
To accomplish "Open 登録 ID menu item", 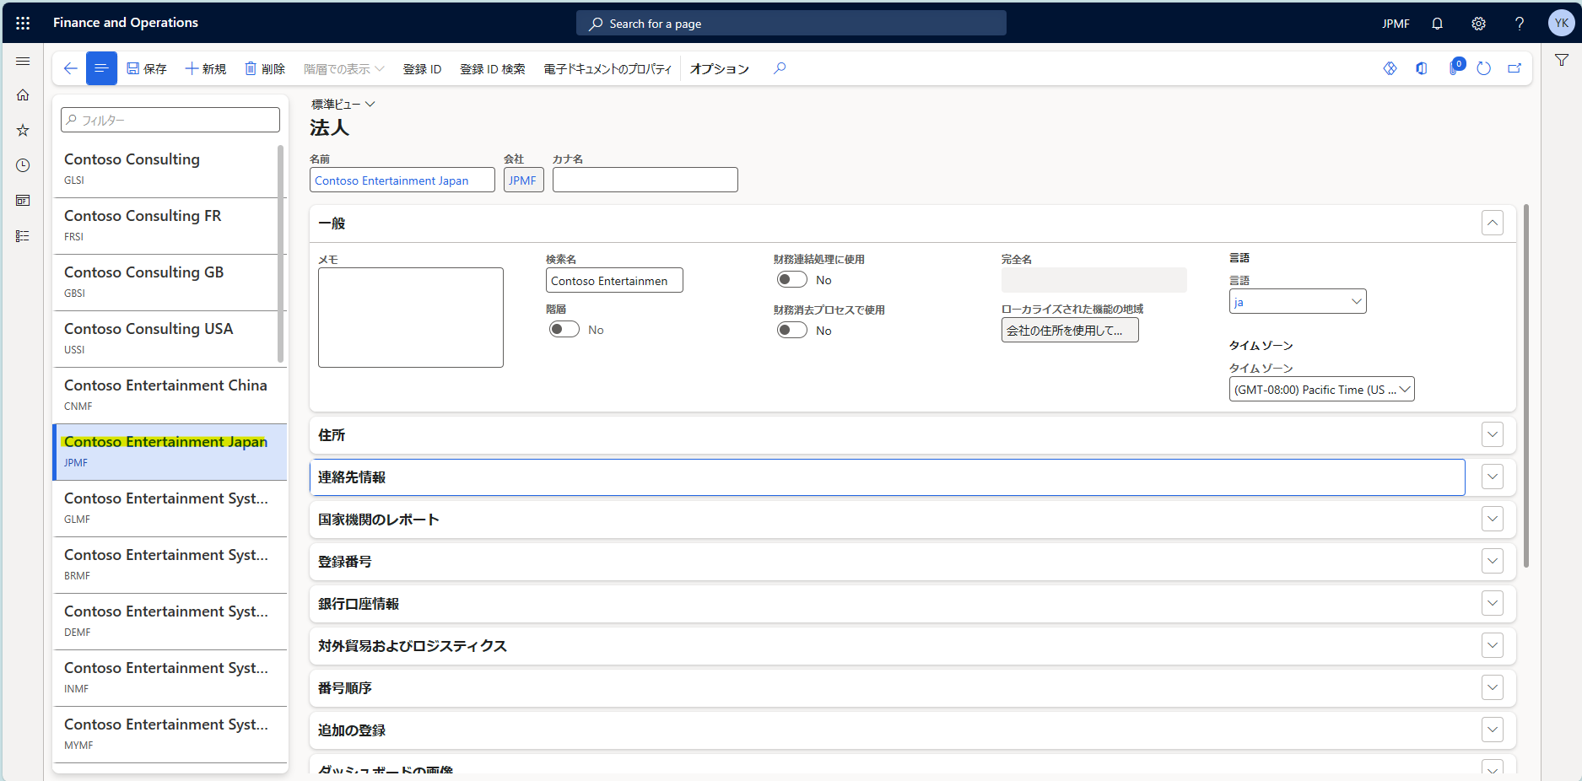I will click(422, 69).
